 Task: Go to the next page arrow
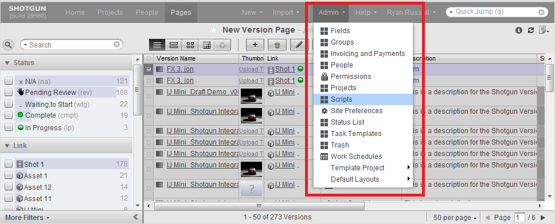(543, 217)
